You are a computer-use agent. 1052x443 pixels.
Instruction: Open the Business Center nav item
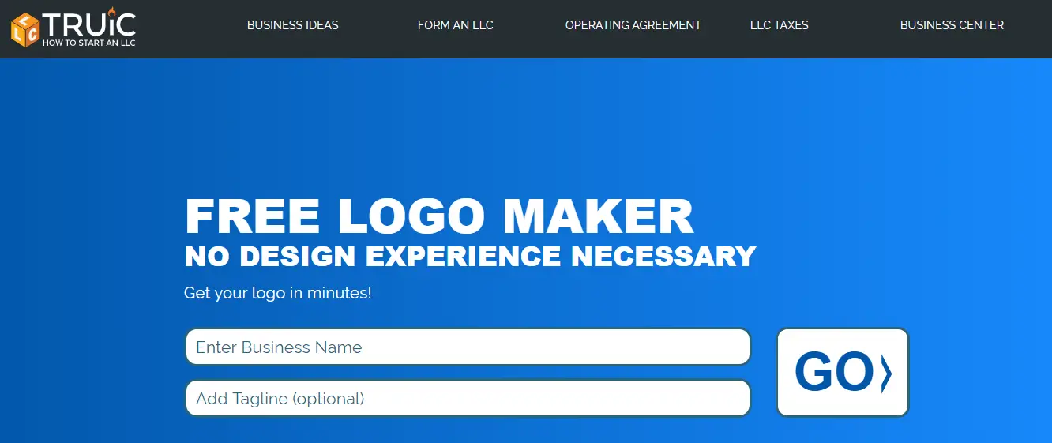point(952,25)
